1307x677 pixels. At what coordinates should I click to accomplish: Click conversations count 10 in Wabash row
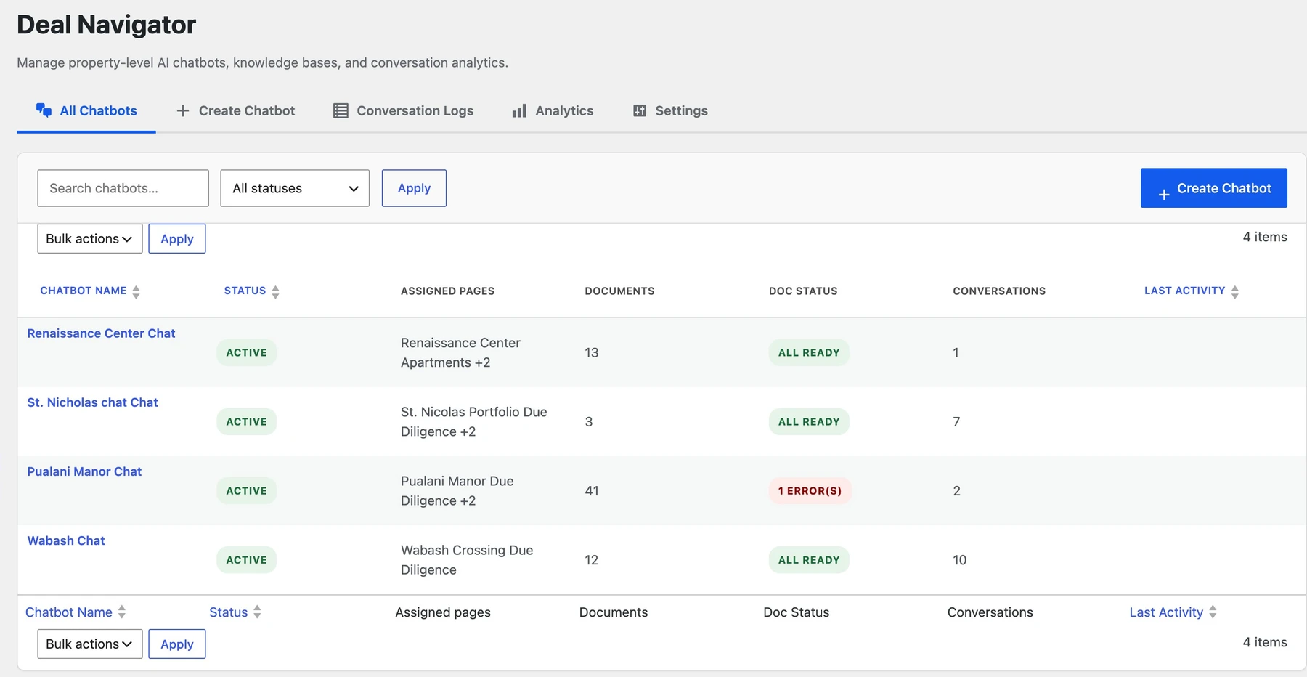pyautogui.click(x=960, y=560)
